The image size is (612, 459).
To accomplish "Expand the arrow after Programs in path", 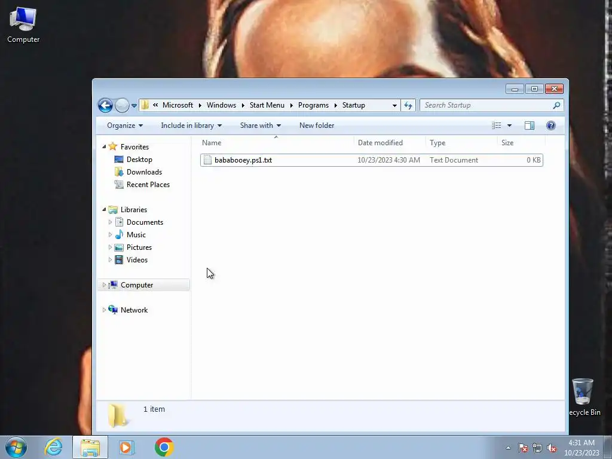I will click(335, 105).
